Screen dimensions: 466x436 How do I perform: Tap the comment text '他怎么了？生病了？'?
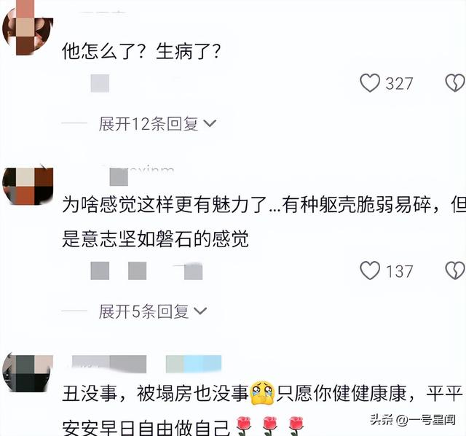point(141,51)
